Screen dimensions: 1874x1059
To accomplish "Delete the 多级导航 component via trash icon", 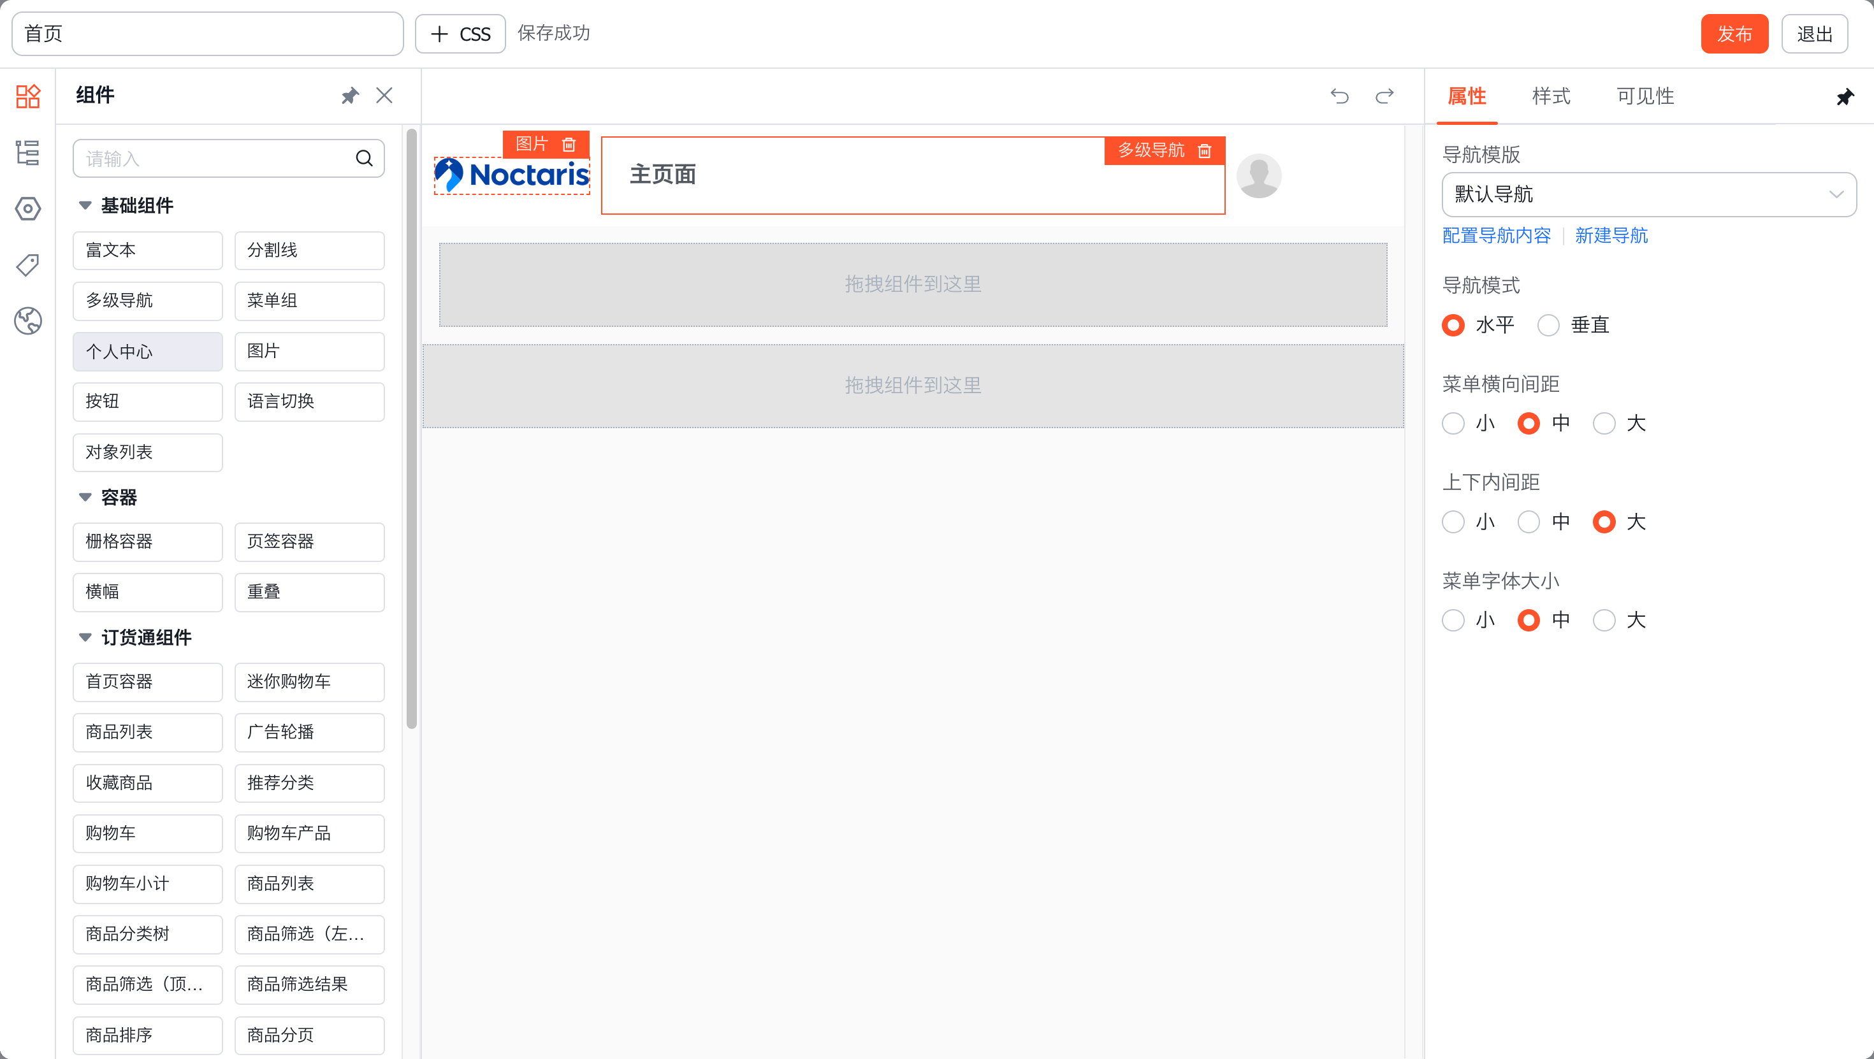I will (1205, 150).
